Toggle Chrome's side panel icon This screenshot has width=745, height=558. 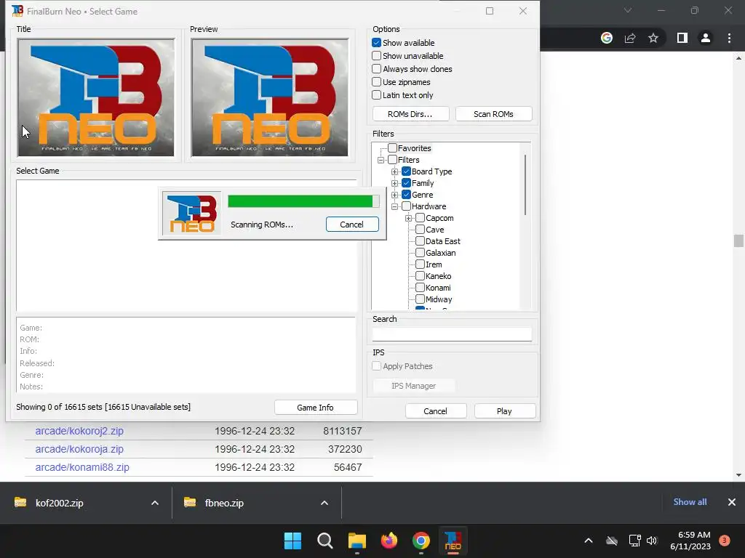[x=682, y=38]
